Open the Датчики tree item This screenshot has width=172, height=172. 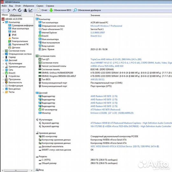[x=16, y=47]
